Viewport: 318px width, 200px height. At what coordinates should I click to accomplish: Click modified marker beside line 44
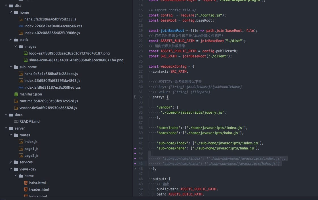click(x=135, y=158)
